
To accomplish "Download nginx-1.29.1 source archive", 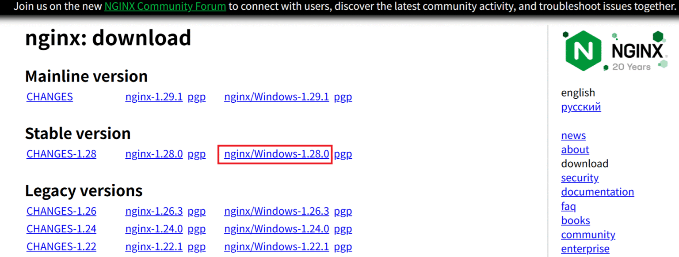I will click(154, 97).
